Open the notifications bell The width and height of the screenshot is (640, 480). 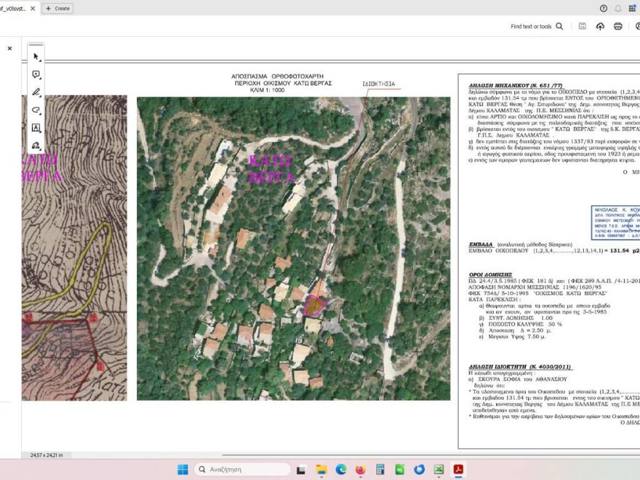(618, 8)
